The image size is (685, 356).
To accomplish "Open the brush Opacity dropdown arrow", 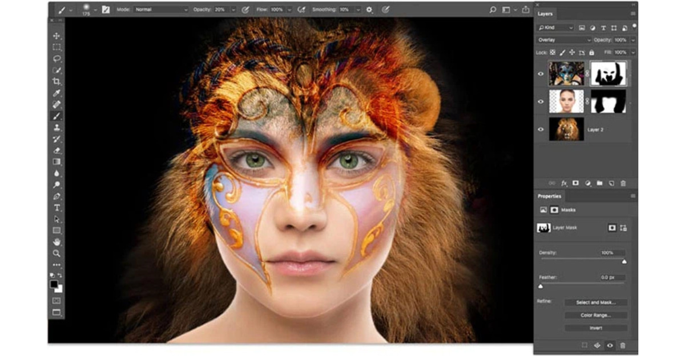I will pos(233,10).
